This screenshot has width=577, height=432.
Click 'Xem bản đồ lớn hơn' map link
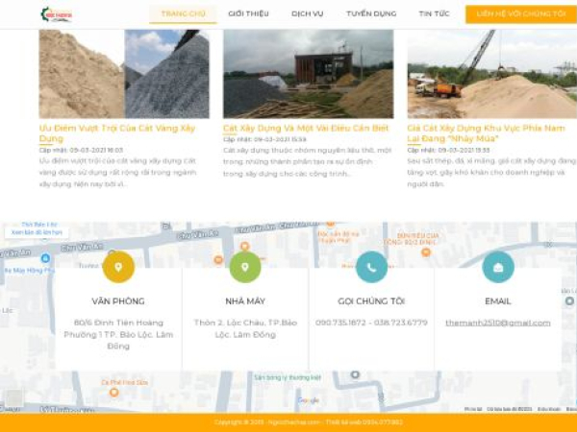[x=38, y=232]
